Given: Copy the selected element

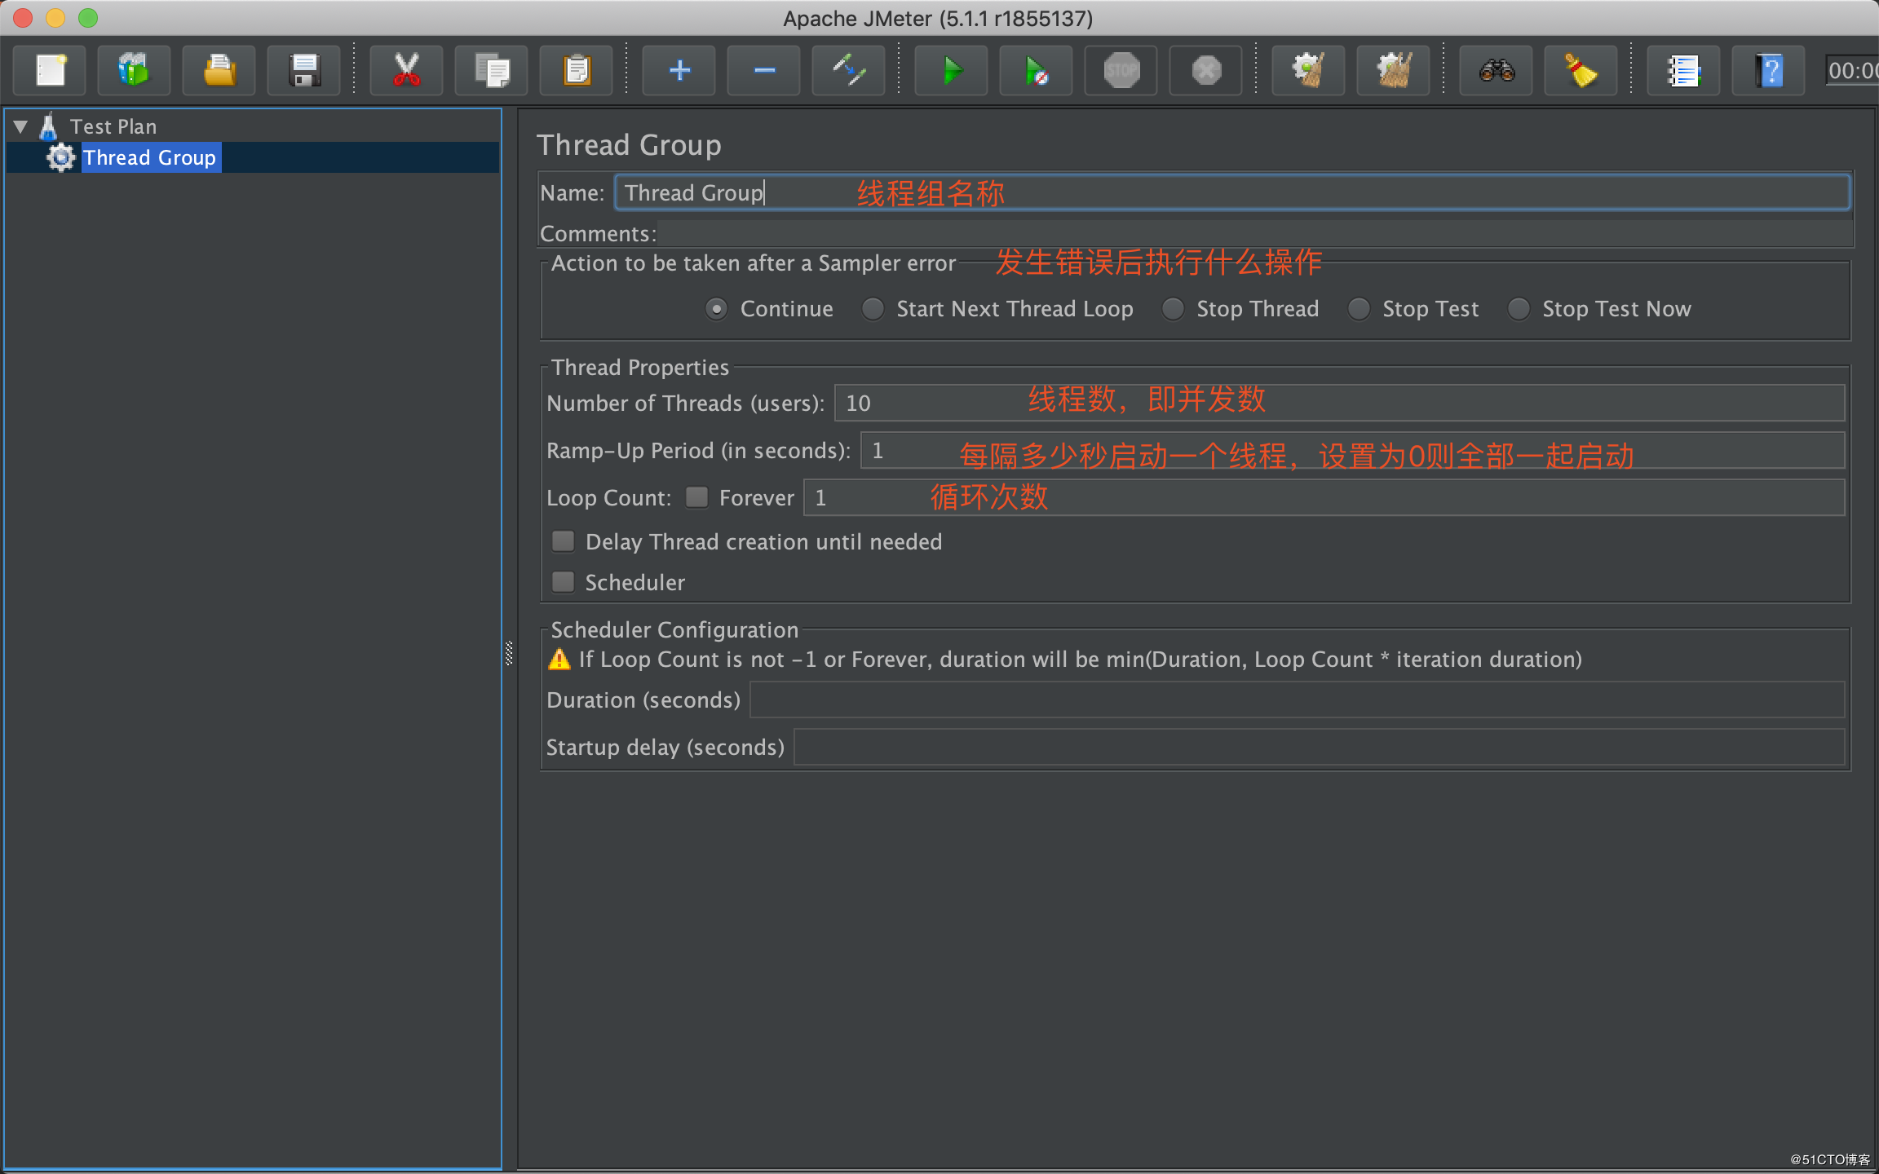Looking at the screenshot, I should [x=492, y=71].
